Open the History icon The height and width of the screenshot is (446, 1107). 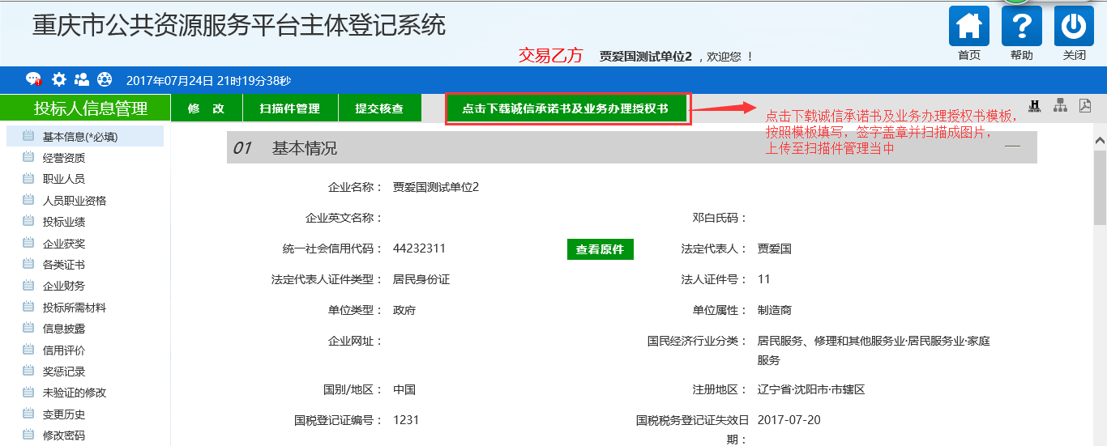1035,106
